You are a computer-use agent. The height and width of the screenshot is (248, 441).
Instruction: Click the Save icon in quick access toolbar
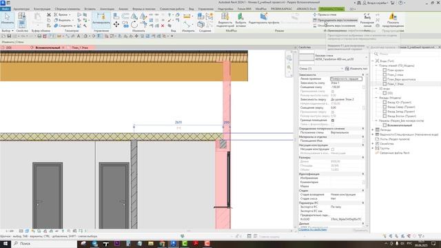[x=9, y=36]
